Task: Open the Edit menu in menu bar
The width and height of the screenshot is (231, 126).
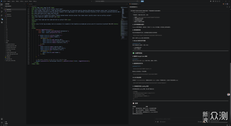Action: [x=9, y=1]
